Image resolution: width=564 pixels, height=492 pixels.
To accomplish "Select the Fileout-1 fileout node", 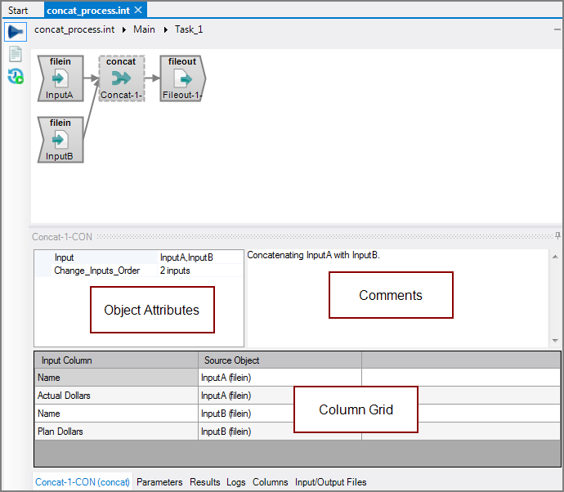I will click(182, 78).
